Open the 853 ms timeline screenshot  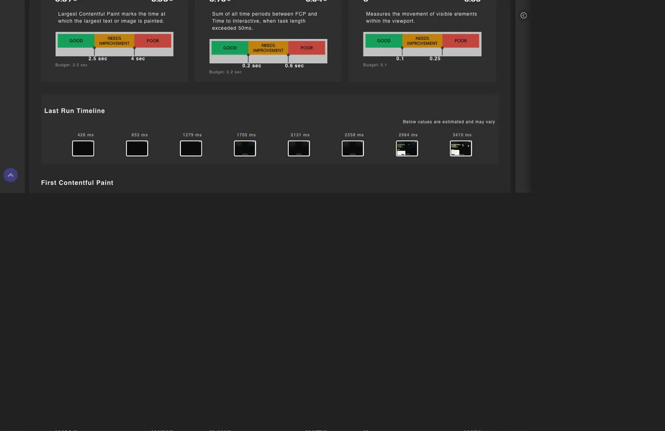click(x=137, y=148)
